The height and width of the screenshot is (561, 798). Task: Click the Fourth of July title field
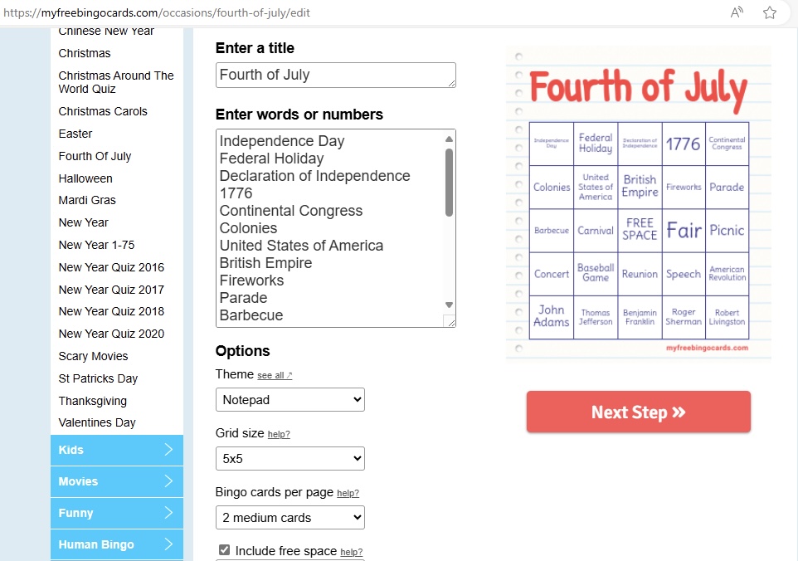tap(336, 75)
